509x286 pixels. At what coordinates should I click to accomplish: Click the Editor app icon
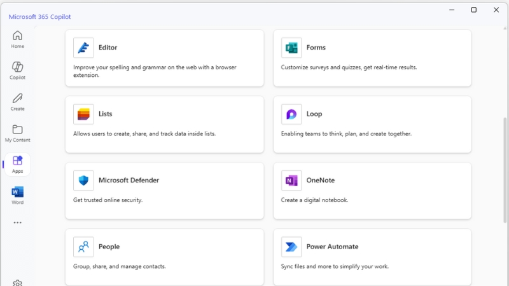[83, 48]
